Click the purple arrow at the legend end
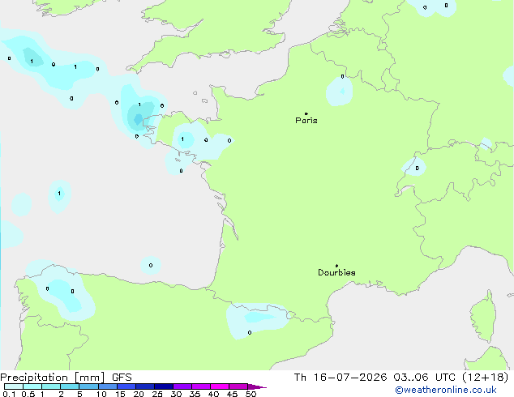This screenshot has width=514, height=397. click(x=257, y=386)
